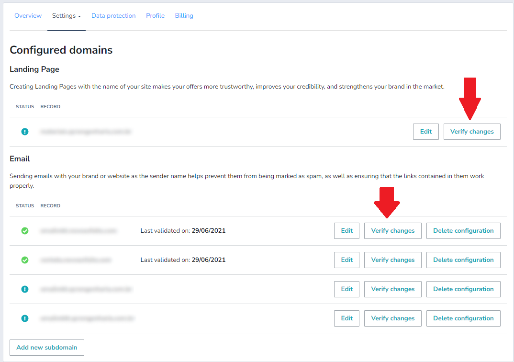
Task: Delete configuration of the third email domain
Action: click(463, 289)
